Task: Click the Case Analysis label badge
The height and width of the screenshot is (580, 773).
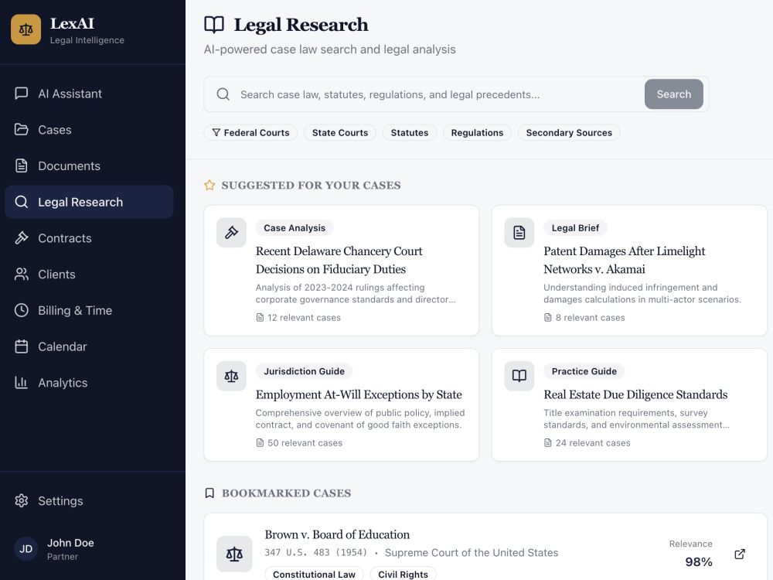Action: point(295,228)
